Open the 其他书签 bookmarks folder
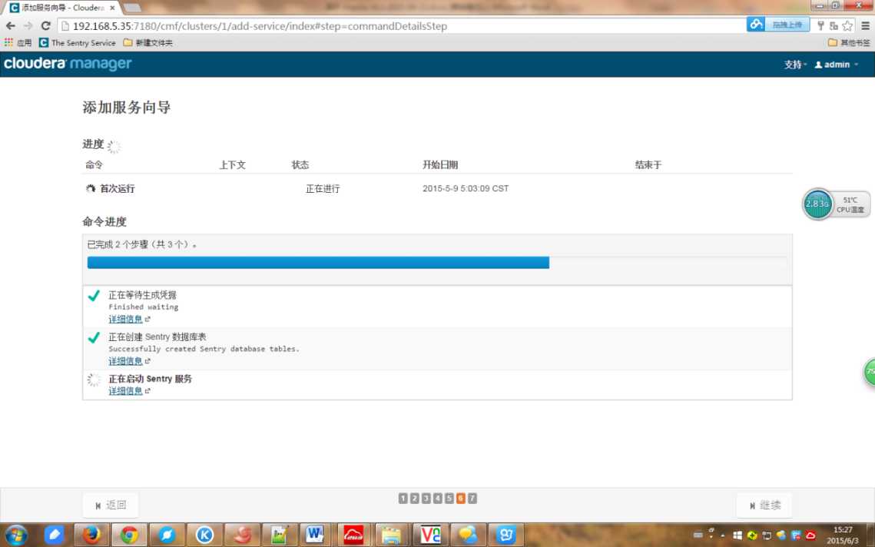The image size is (875, 547). pyautogui.click(x=849, y=42)
